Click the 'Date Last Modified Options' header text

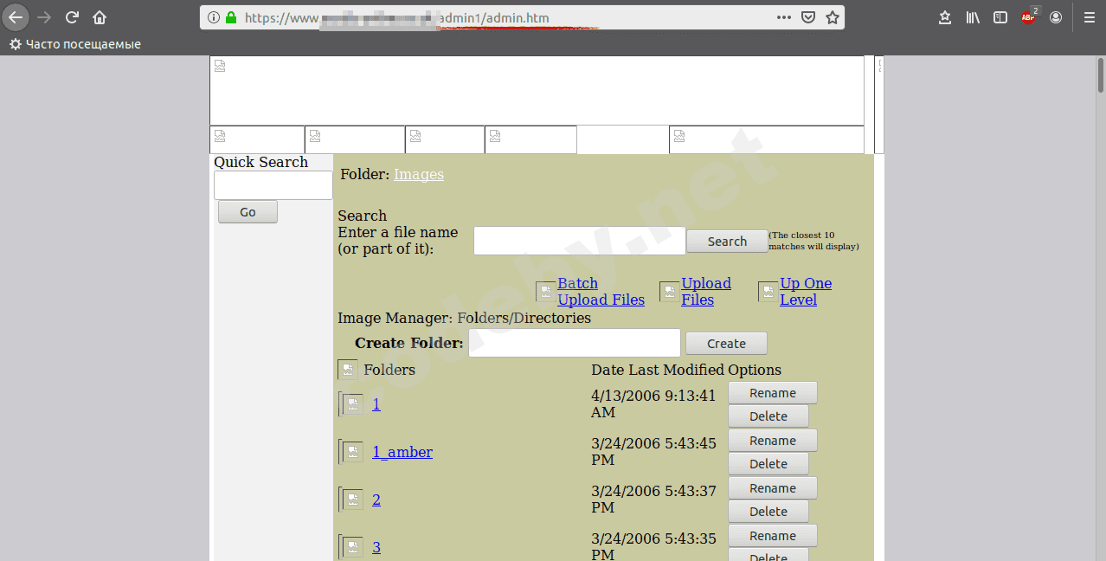(686, 370)
